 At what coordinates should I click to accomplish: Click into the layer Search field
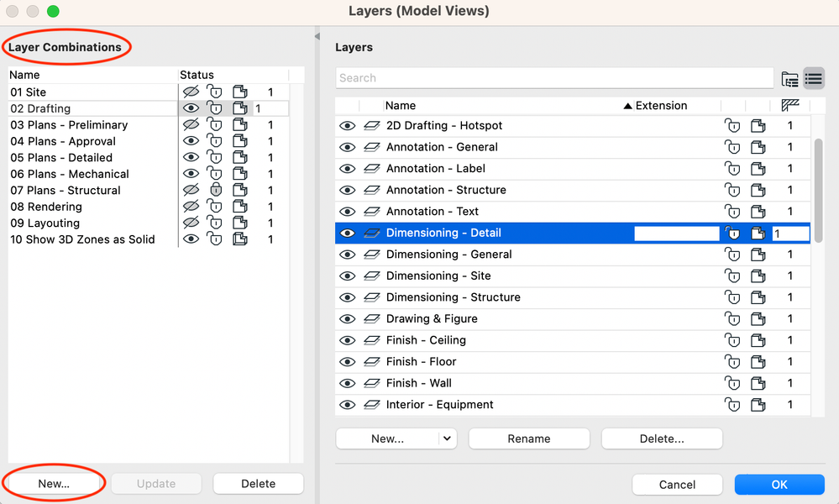[x=554, y=78]
